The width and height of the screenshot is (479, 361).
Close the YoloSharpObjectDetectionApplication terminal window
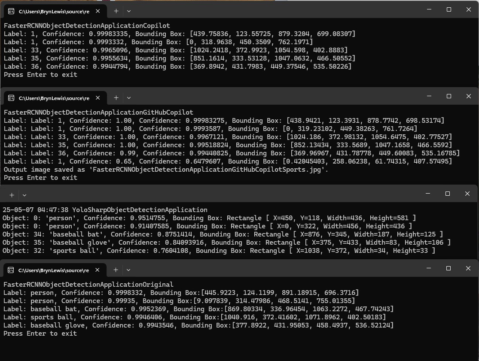pos(467,194)
